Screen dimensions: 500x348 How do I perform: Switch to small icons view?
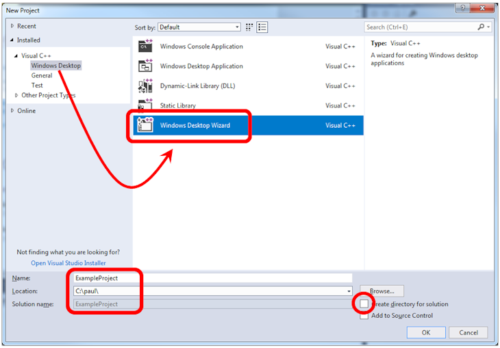[249, 27]
